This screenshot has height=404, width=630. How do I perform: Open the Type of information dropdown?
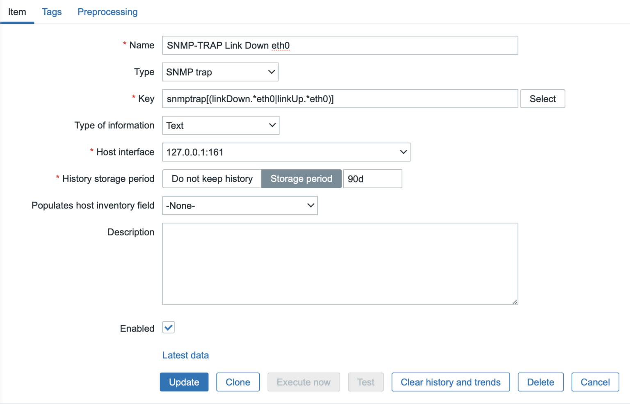[x=220, y=125]
